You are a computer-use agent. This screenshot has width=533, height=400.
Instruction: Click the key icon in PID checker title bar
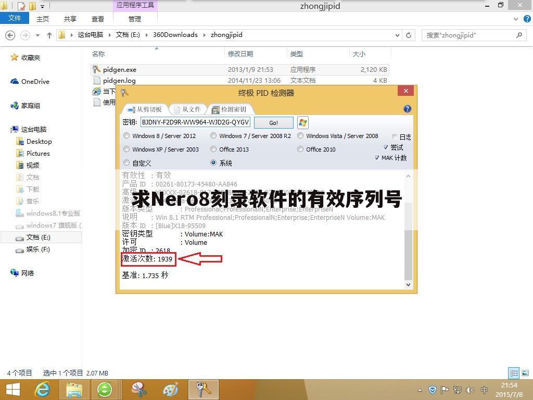124,93
